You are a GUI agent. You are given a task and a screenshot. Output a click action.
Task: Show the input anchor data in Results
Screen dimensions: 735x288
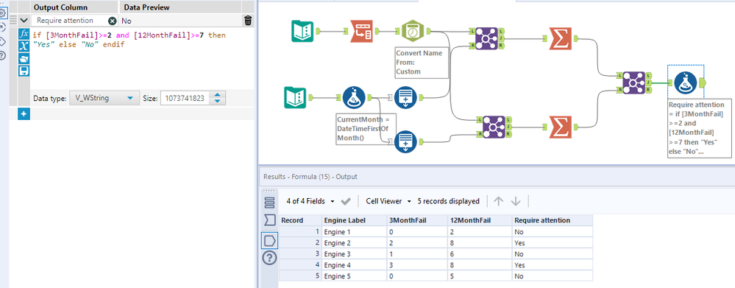269,220
